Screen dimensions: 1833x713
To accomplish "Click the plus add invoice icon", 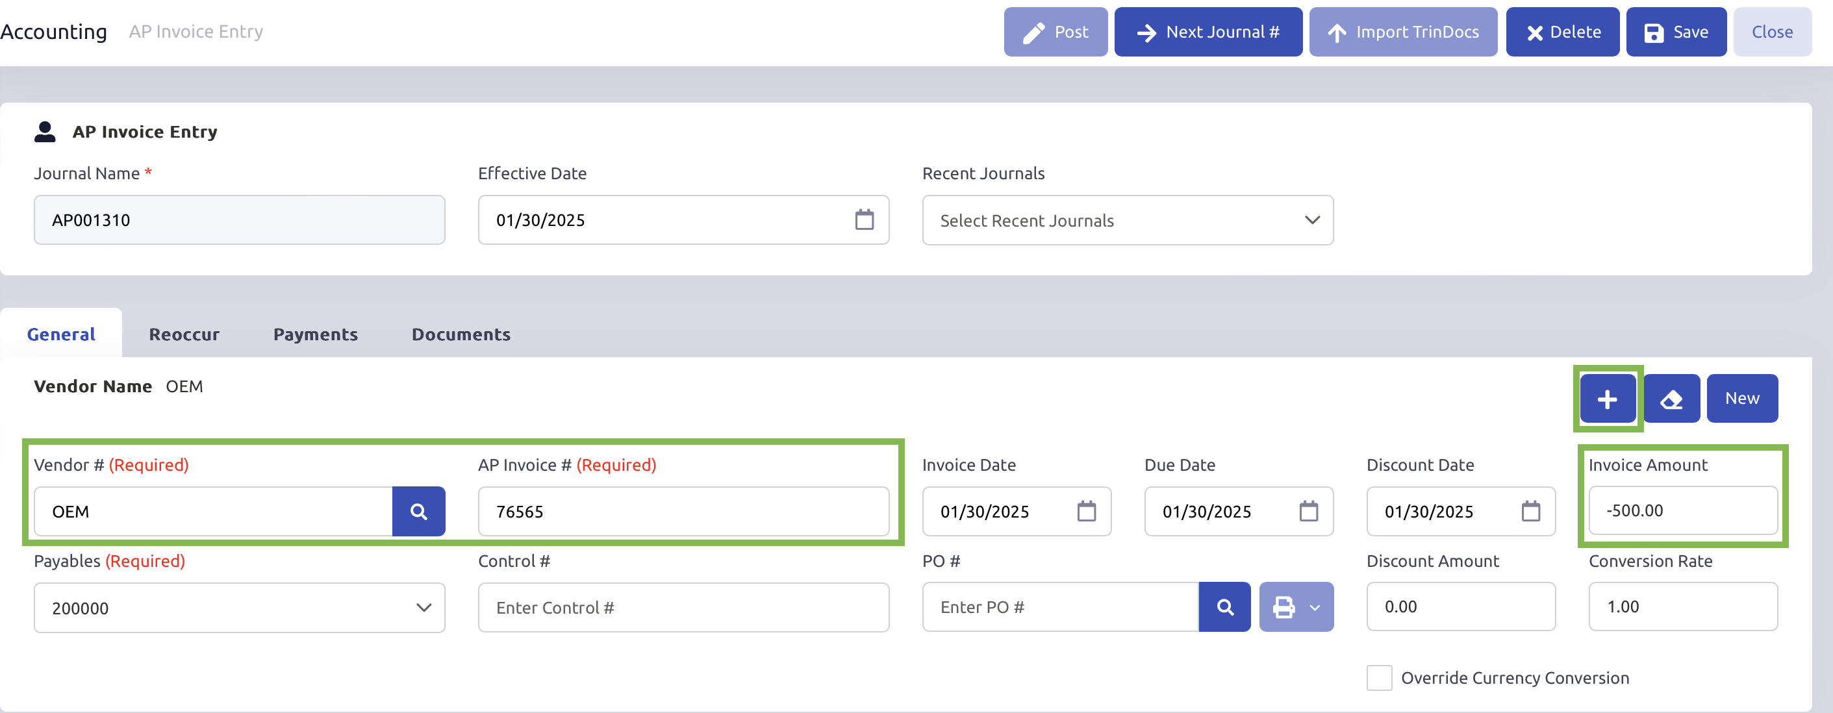I will coord(1607,399).
